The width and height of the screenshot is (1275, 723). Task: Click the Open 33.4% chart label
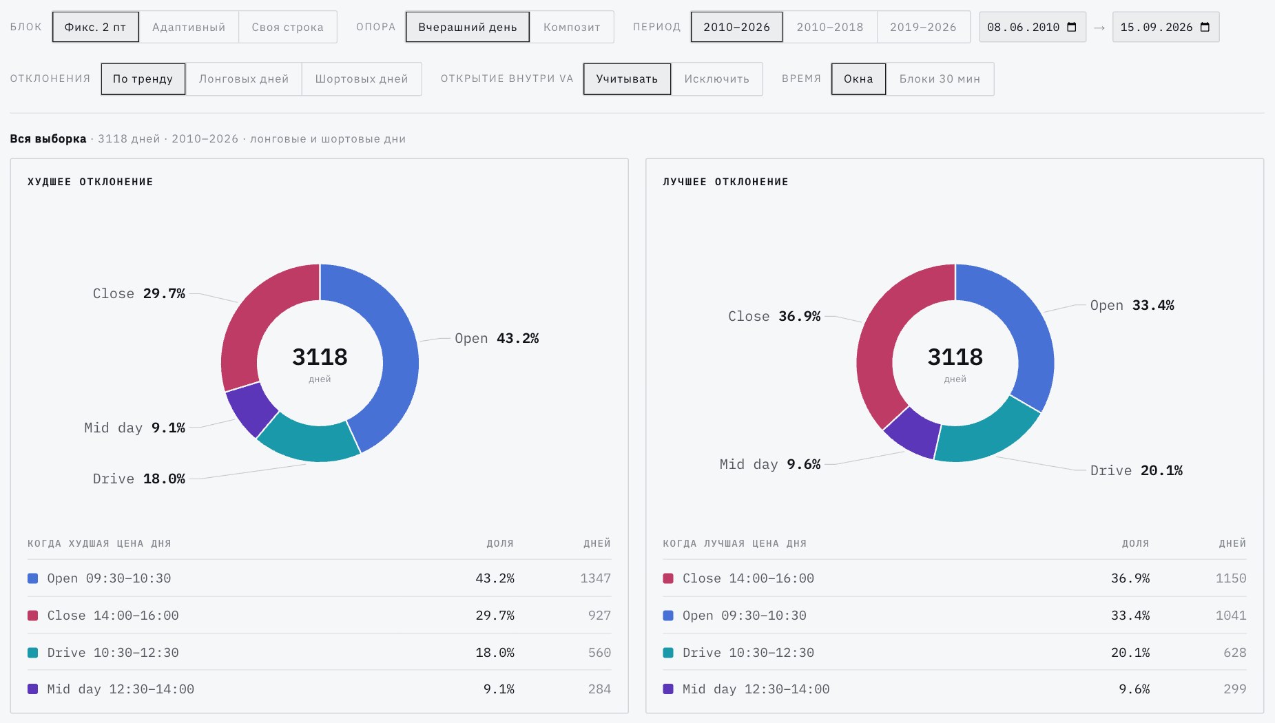[1132, 305]
